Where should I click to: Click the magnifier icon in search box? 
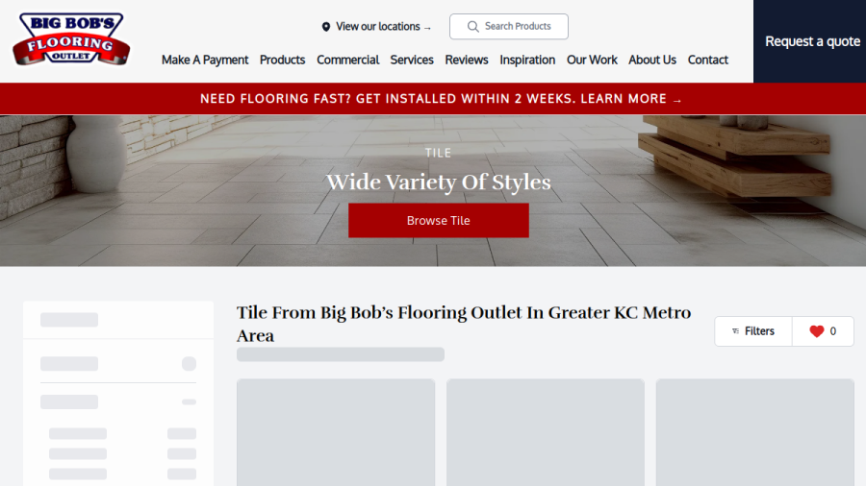472,27
